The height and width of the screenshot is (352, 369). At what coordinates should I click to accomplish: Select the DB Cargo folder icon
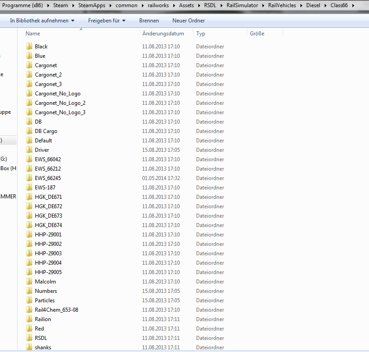click(x=29, y=131)
